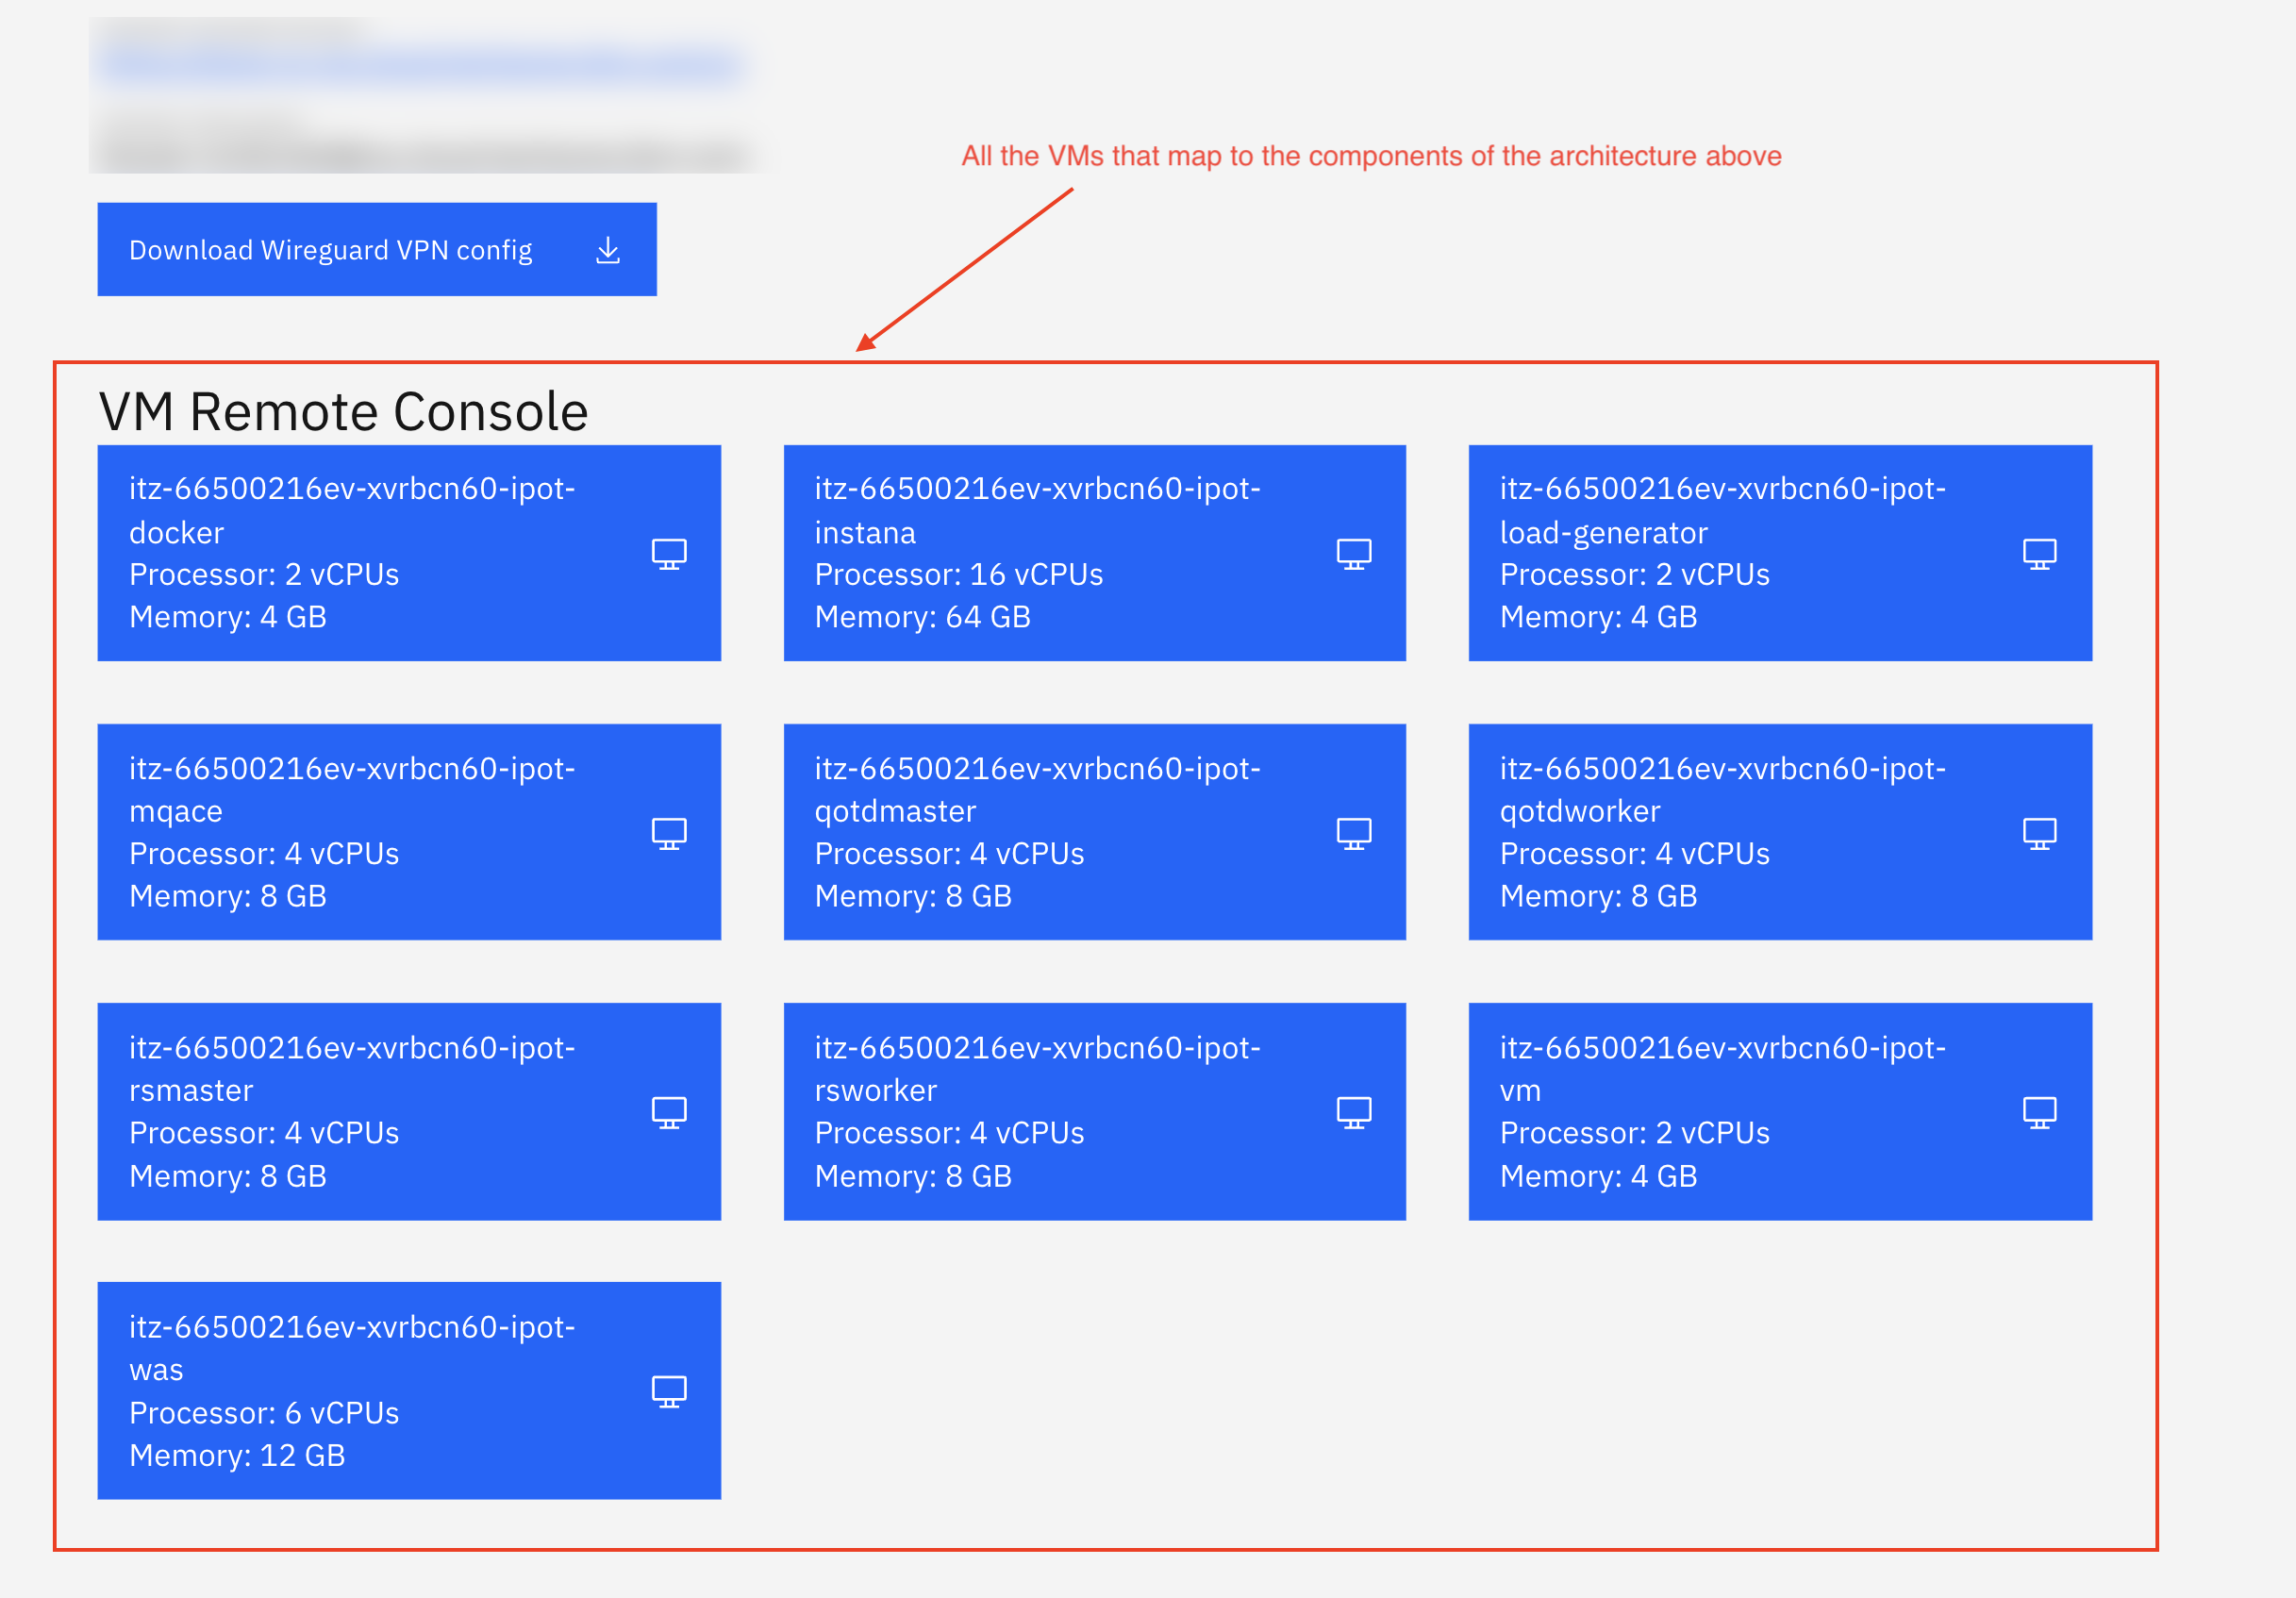Viewport: 2296px width, 1598px height.
Task: Click 'Processor: 4 vCPUs' on qotdmaster card
Action: (949, 853)
